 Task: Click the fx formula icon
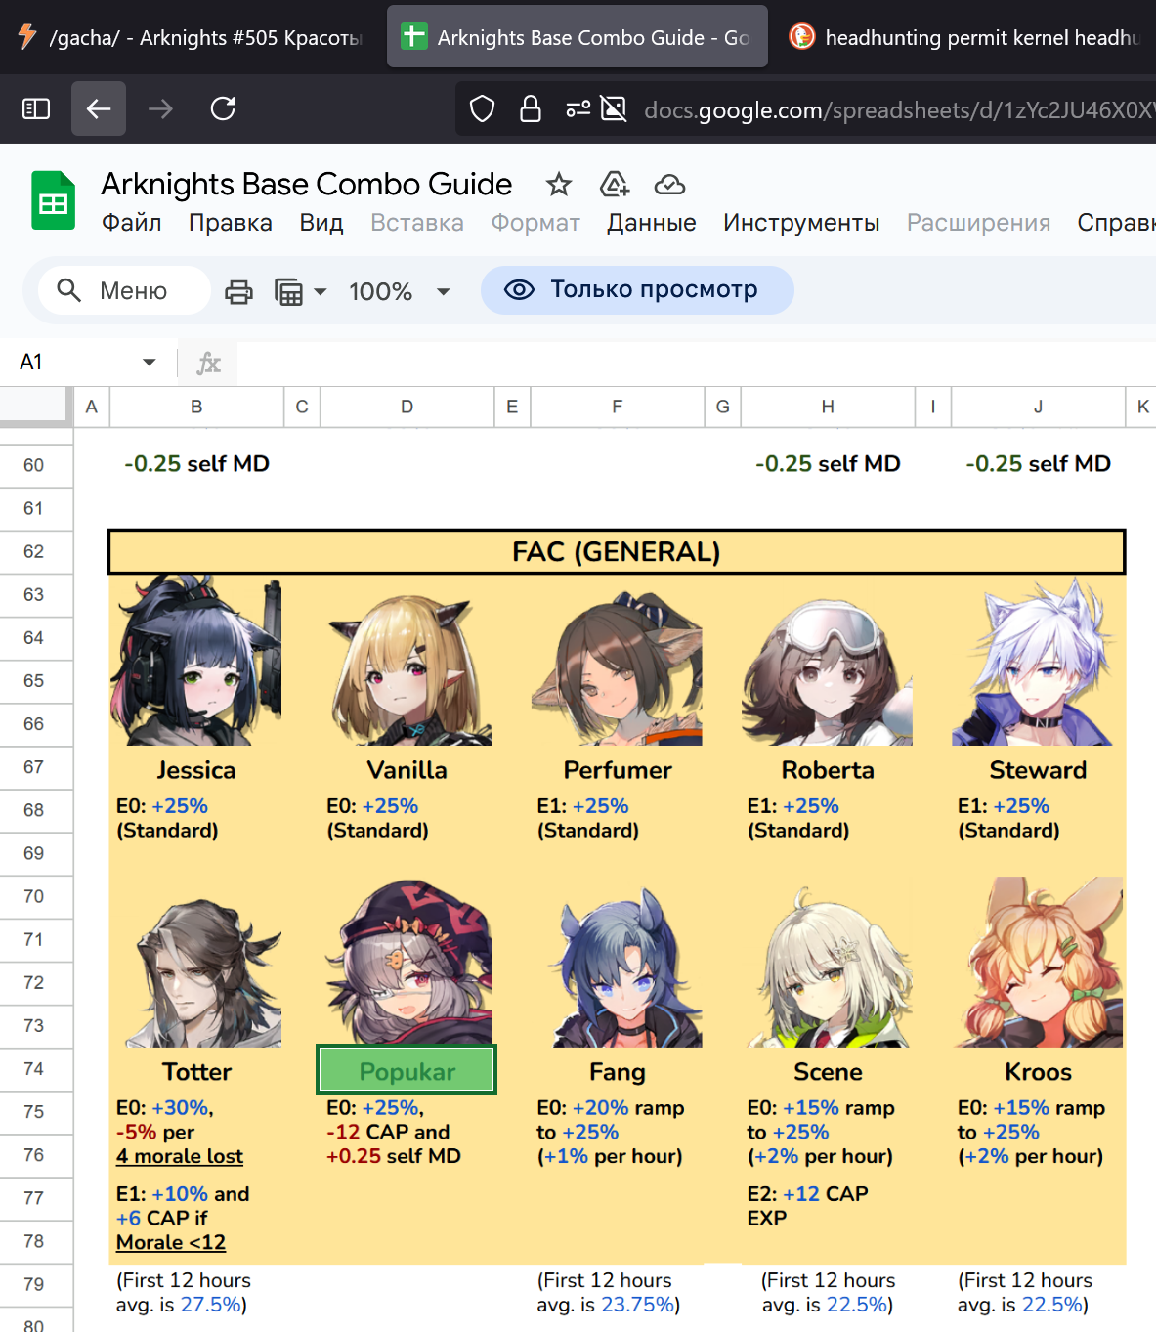[x=208, y=363]
